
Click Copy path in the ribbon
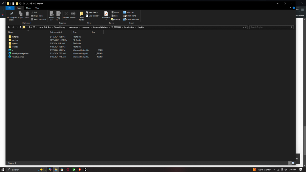pyautogui.click(x=37, y=16)
